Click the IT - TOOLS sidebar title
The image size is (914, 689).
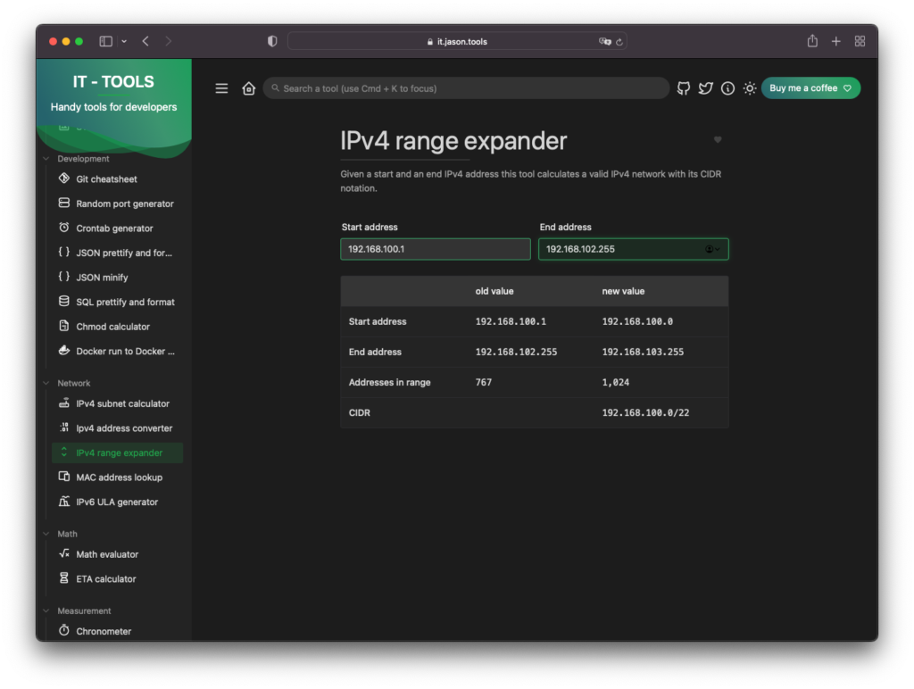point(113,81)
